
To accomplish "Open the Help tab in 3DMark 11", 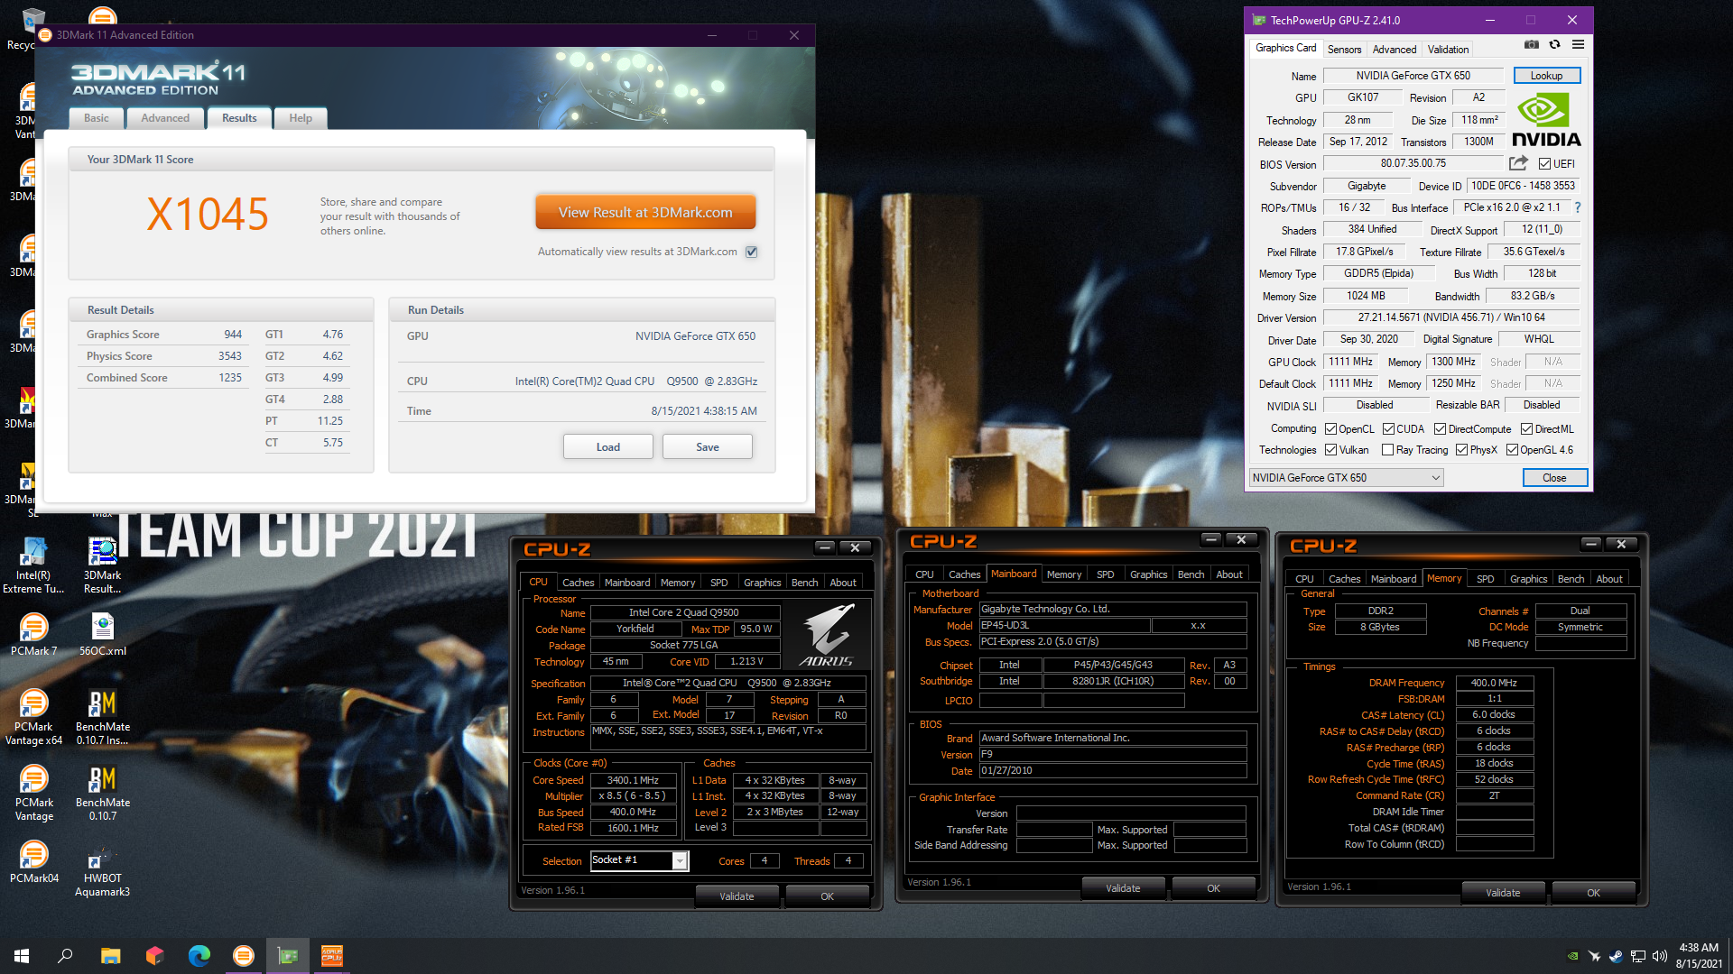I will 301,118.
